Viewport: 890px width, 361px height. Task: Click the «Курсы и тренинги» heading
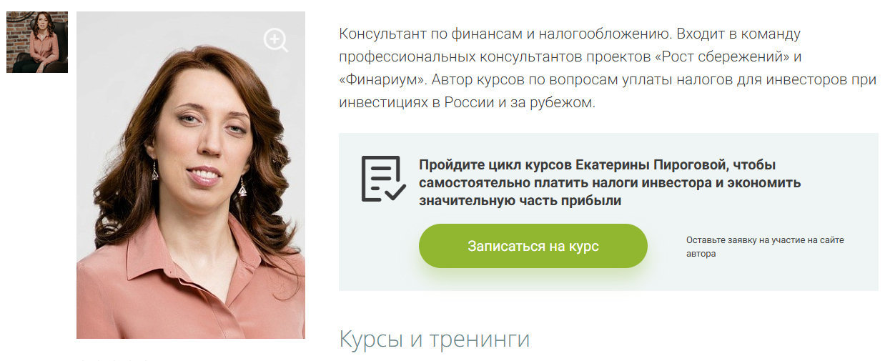click(x=435, y=339)
